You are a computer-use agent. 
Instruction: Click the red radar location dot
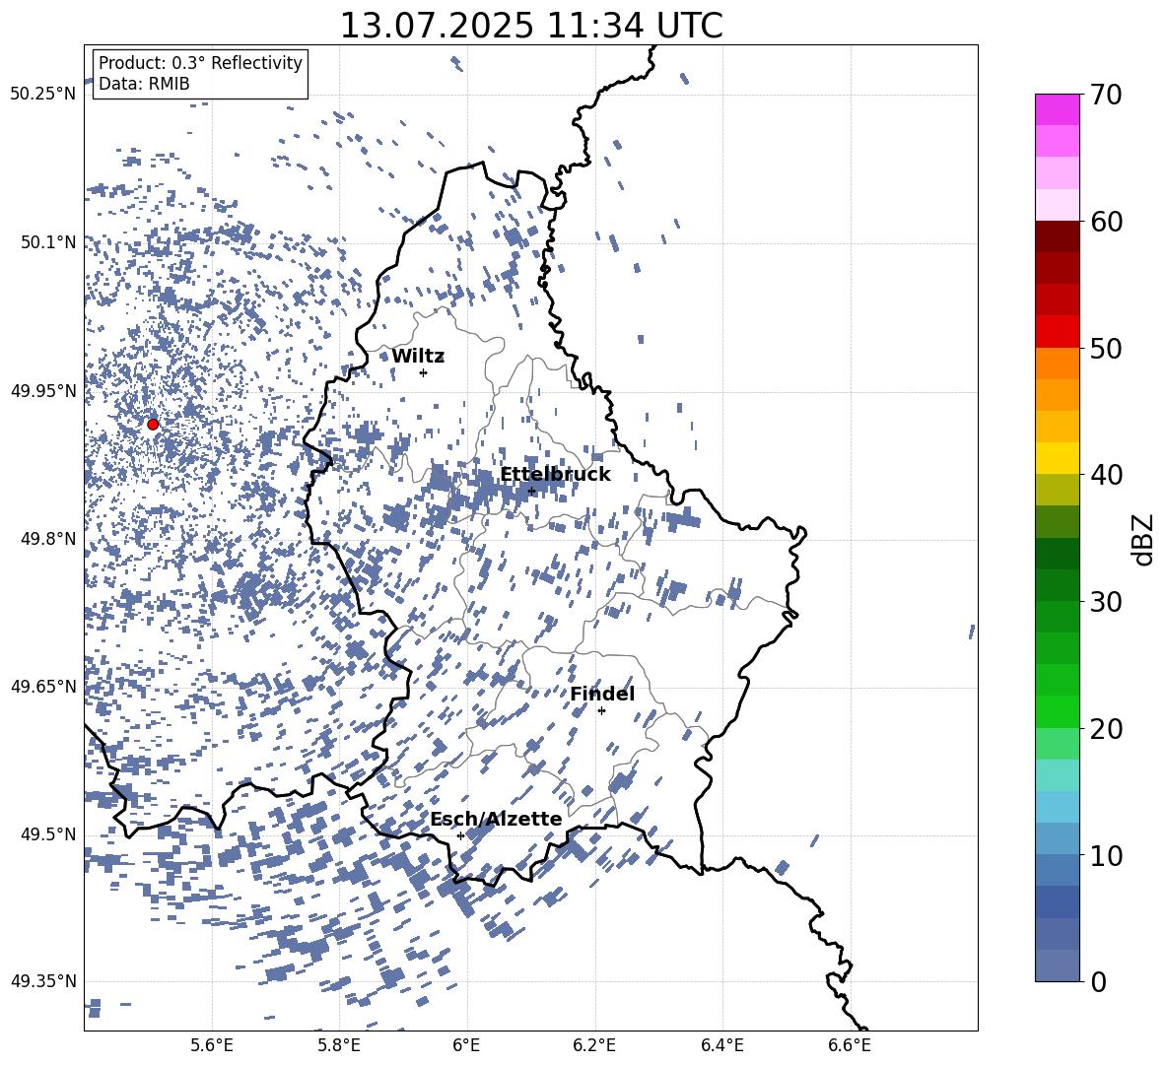point(153,425)
